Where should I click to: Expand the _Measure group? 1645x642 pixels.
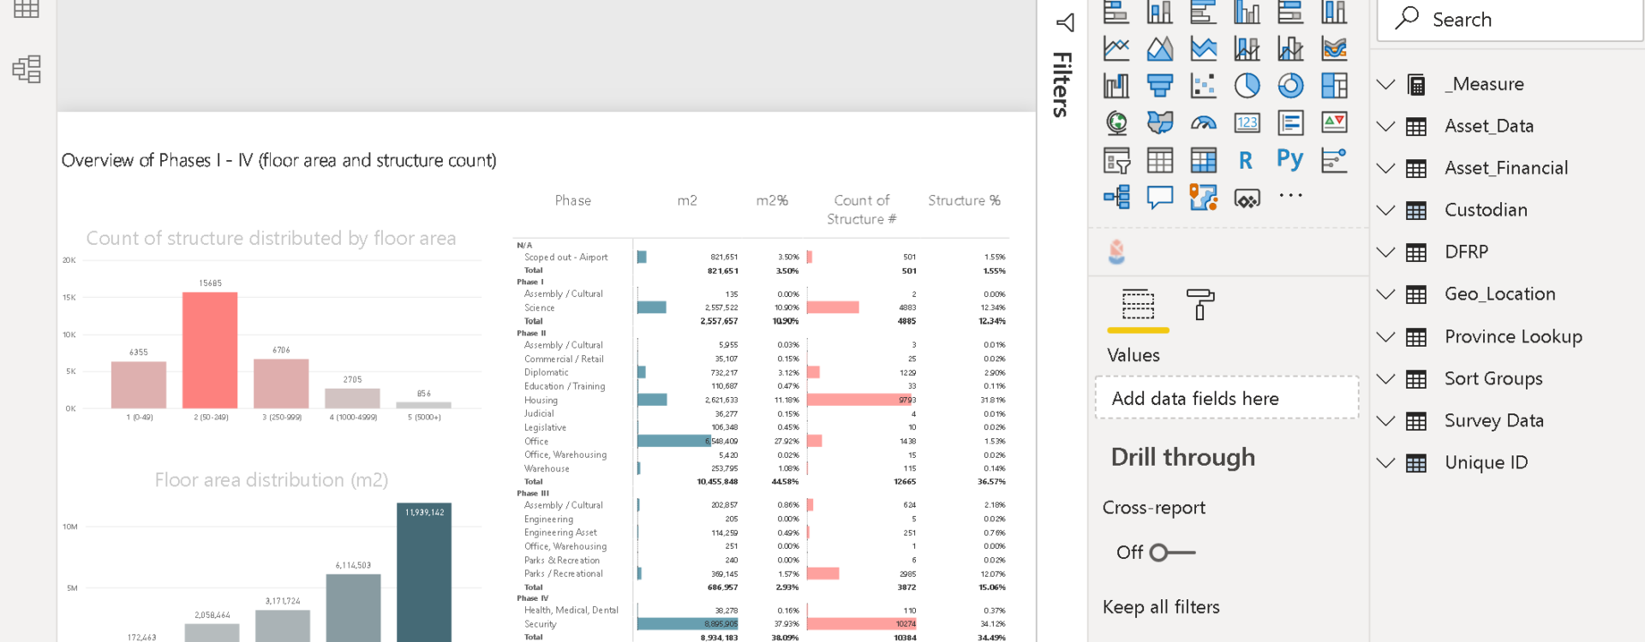point(1386,85)
